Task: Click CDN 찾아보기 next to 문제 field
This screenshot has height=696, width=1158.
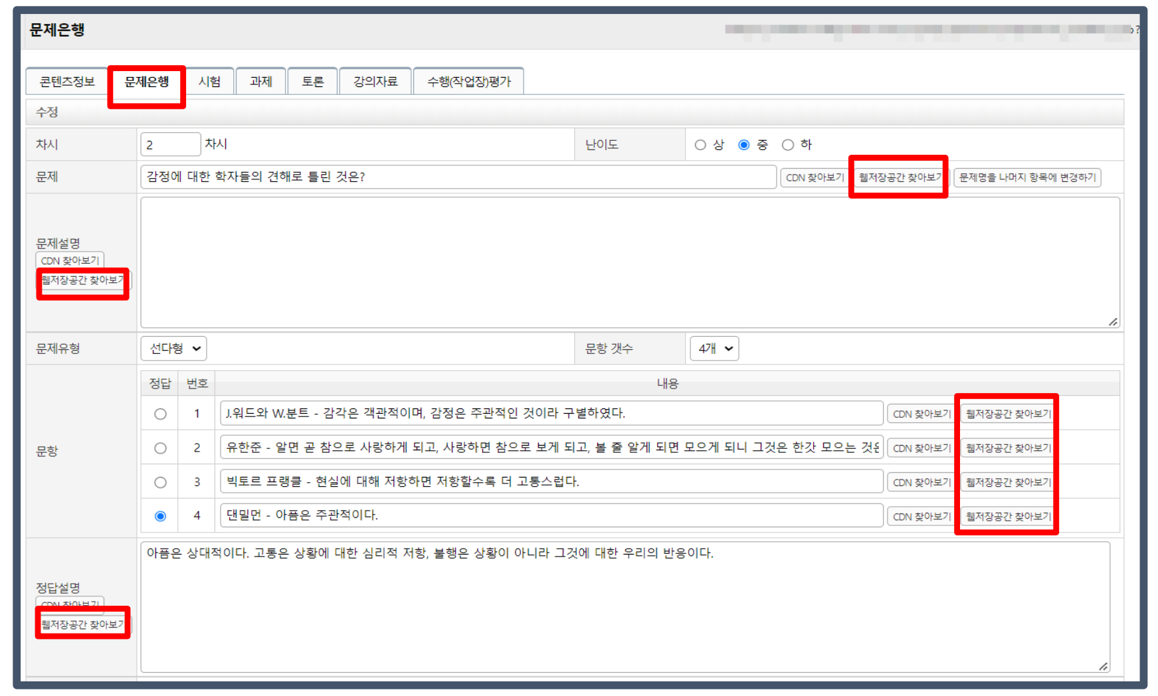Action: [x=814, y=177]
